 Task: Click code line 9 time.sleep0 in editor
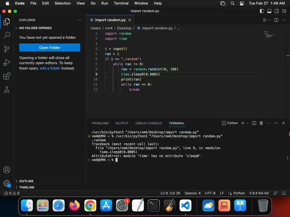point(140,74)
